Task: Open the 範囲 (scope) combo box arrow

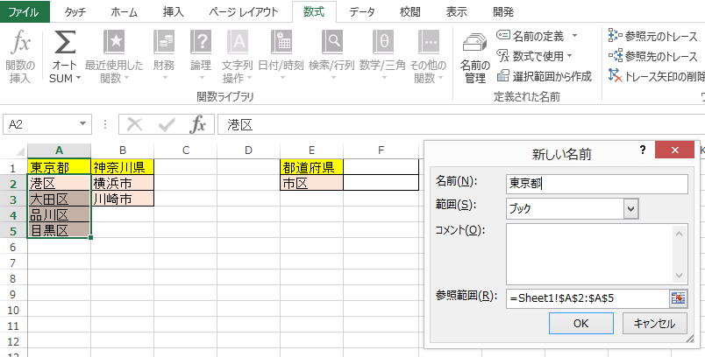Action: click(x=631, y=208)
